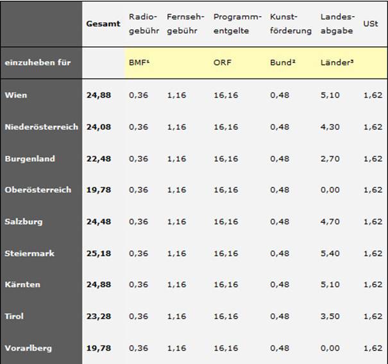Click Steiermark's total value 25,18
The image size is (388, 364).
[99, 253]
